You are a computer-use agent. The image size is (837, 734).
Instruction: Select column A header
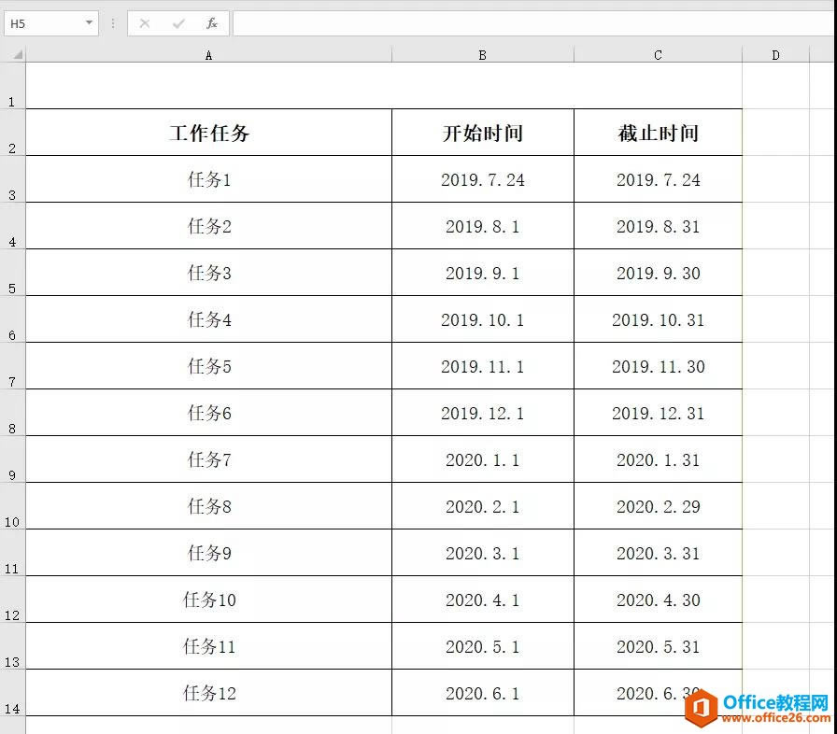(208, 55)
